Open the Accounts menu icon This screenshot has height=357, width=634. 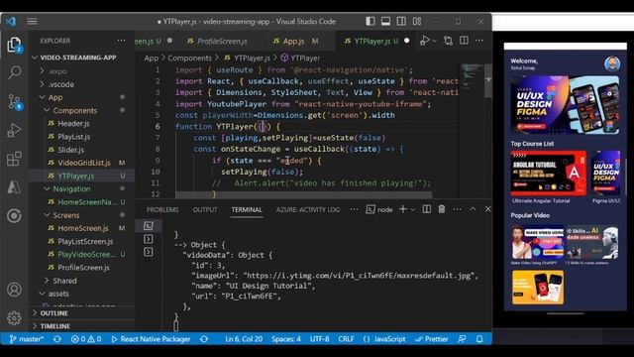coord(14,290)
